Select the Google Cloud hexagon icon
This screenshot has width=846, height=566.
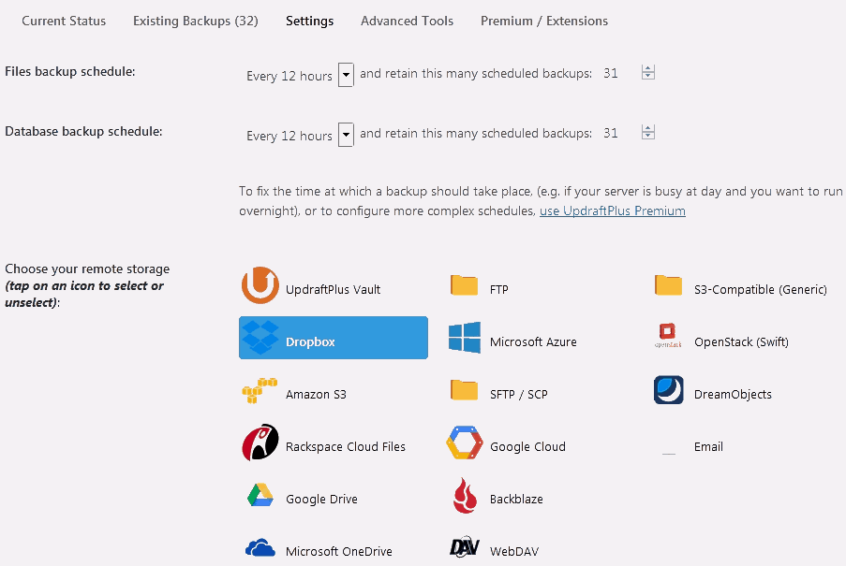point(465,443)
